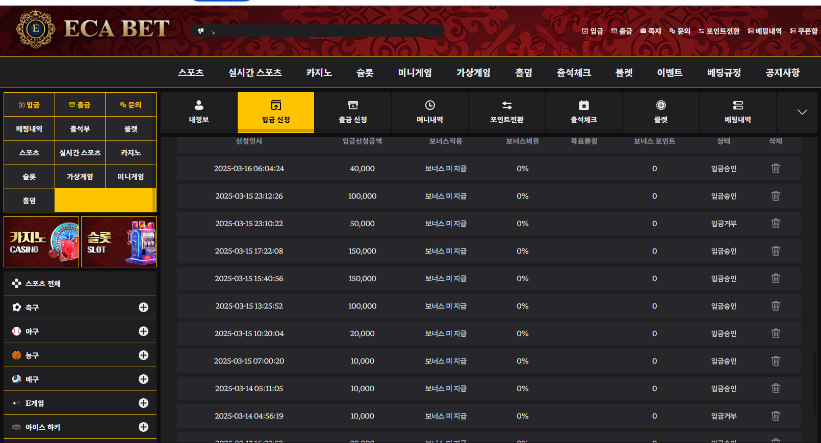Switch to the 베팅내역 account tab
This screenshot has width=821, height=443.
coord(738,112)
